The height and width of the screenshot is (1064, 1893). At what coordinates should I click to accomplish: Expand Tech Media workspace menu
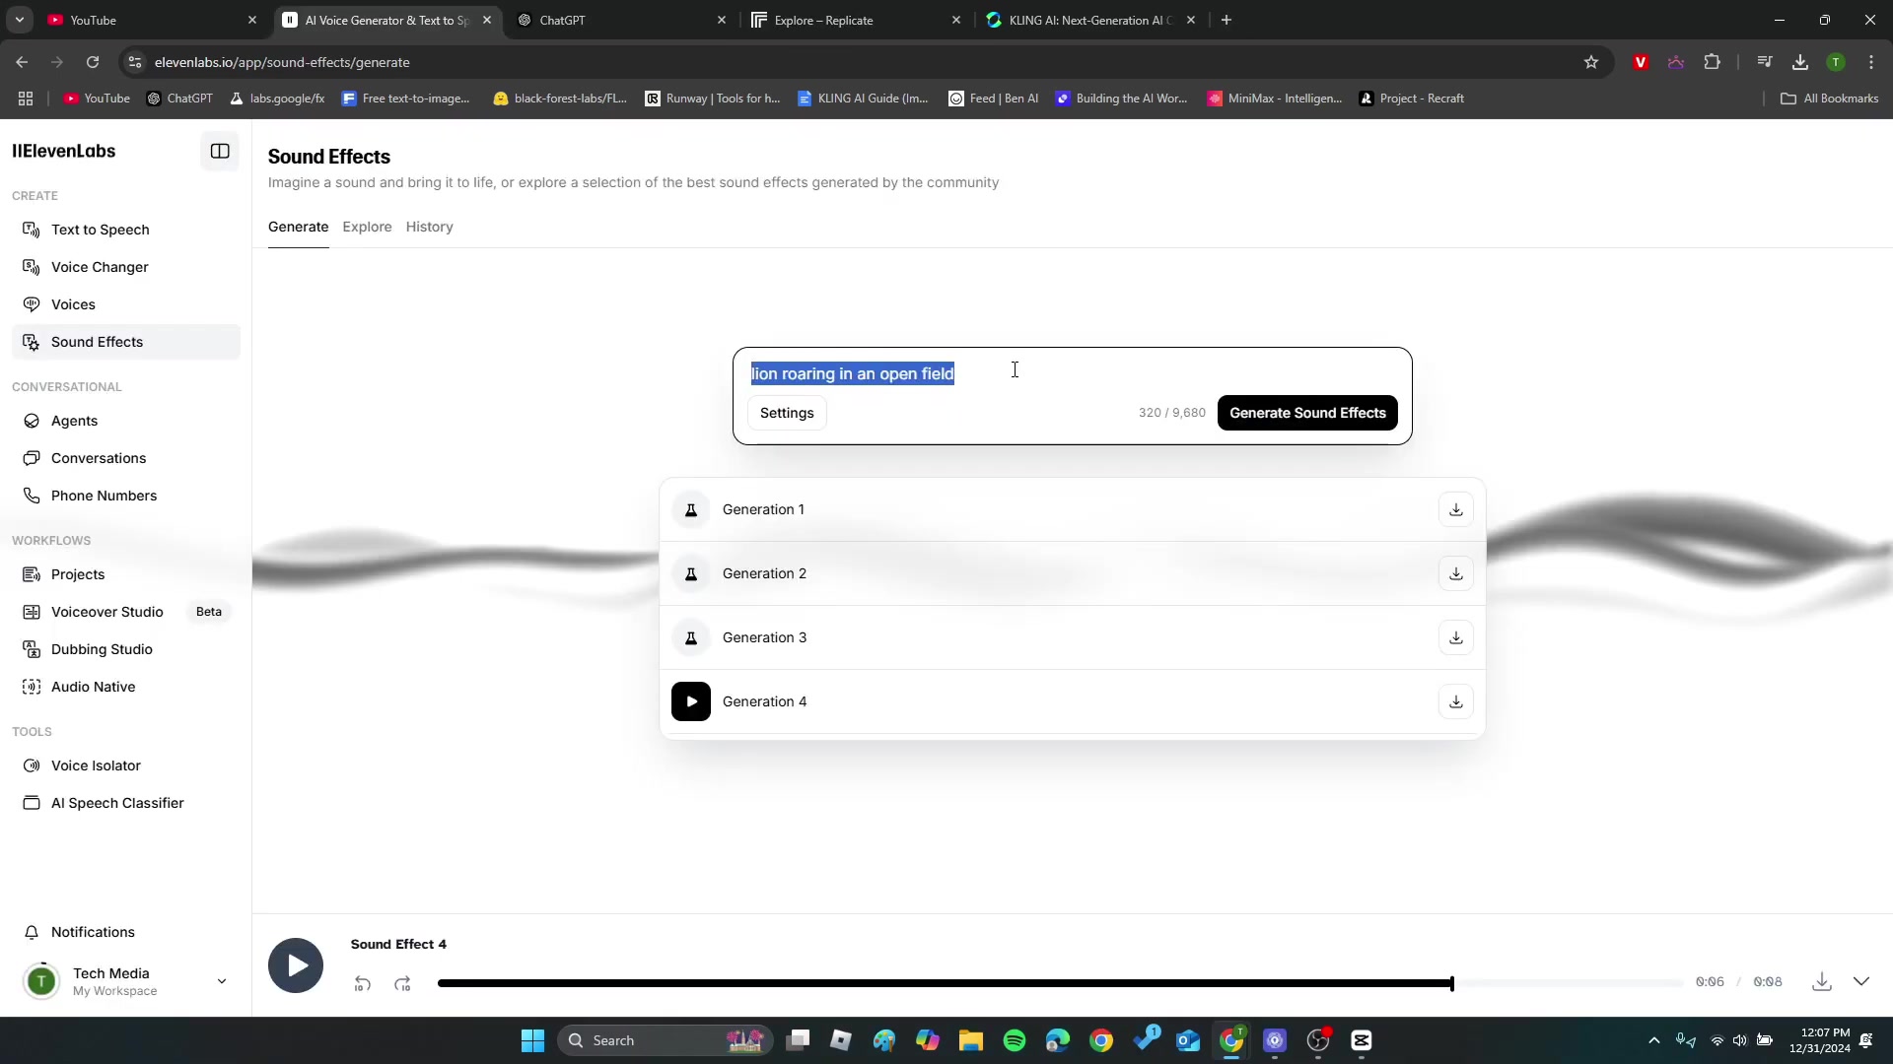click(x=126, y=981)
